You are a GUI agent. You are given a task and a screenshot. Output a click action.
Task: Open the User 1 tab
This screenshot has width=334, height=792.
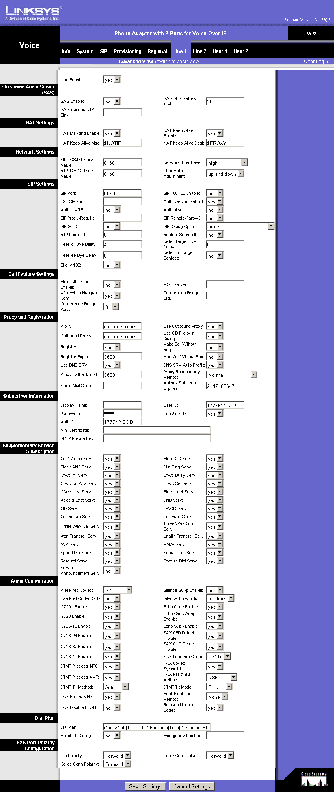[220, 51]
